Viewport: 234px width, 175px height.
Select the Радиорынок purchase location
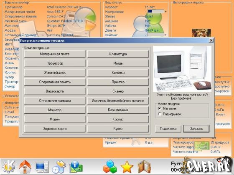(x=170, y=114)
